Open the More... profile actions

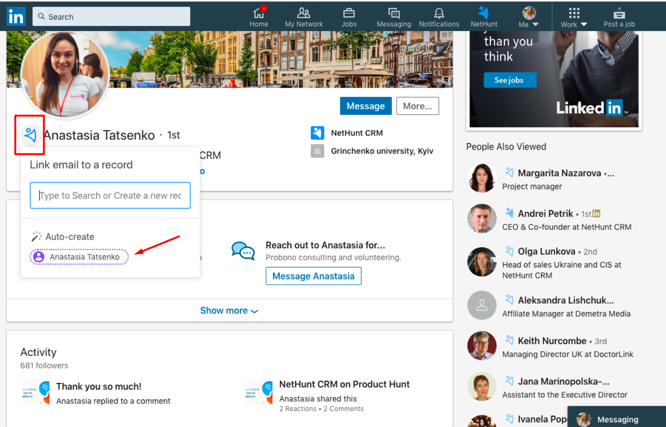tap(417, 106)
